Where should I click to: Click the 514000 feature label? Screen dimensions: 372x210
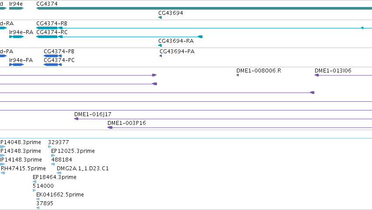pyautogui.click(x=43, y=186)
